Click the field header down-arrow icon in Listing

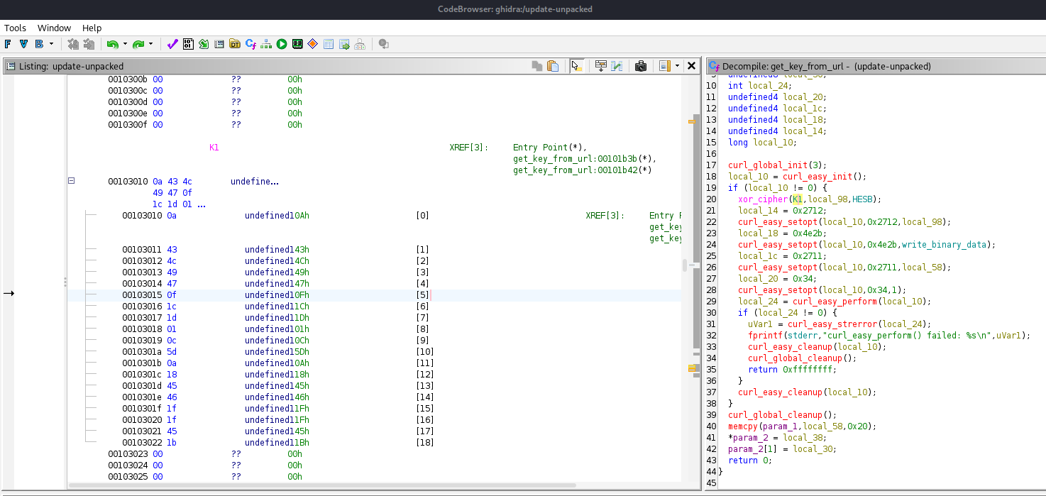pyautogui.click(x=601, y=66)
